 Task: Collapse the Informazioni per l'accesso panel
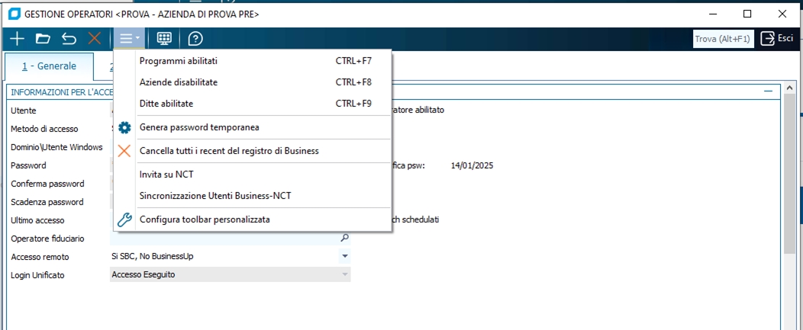pyautogui.click(x=768, y=91)
